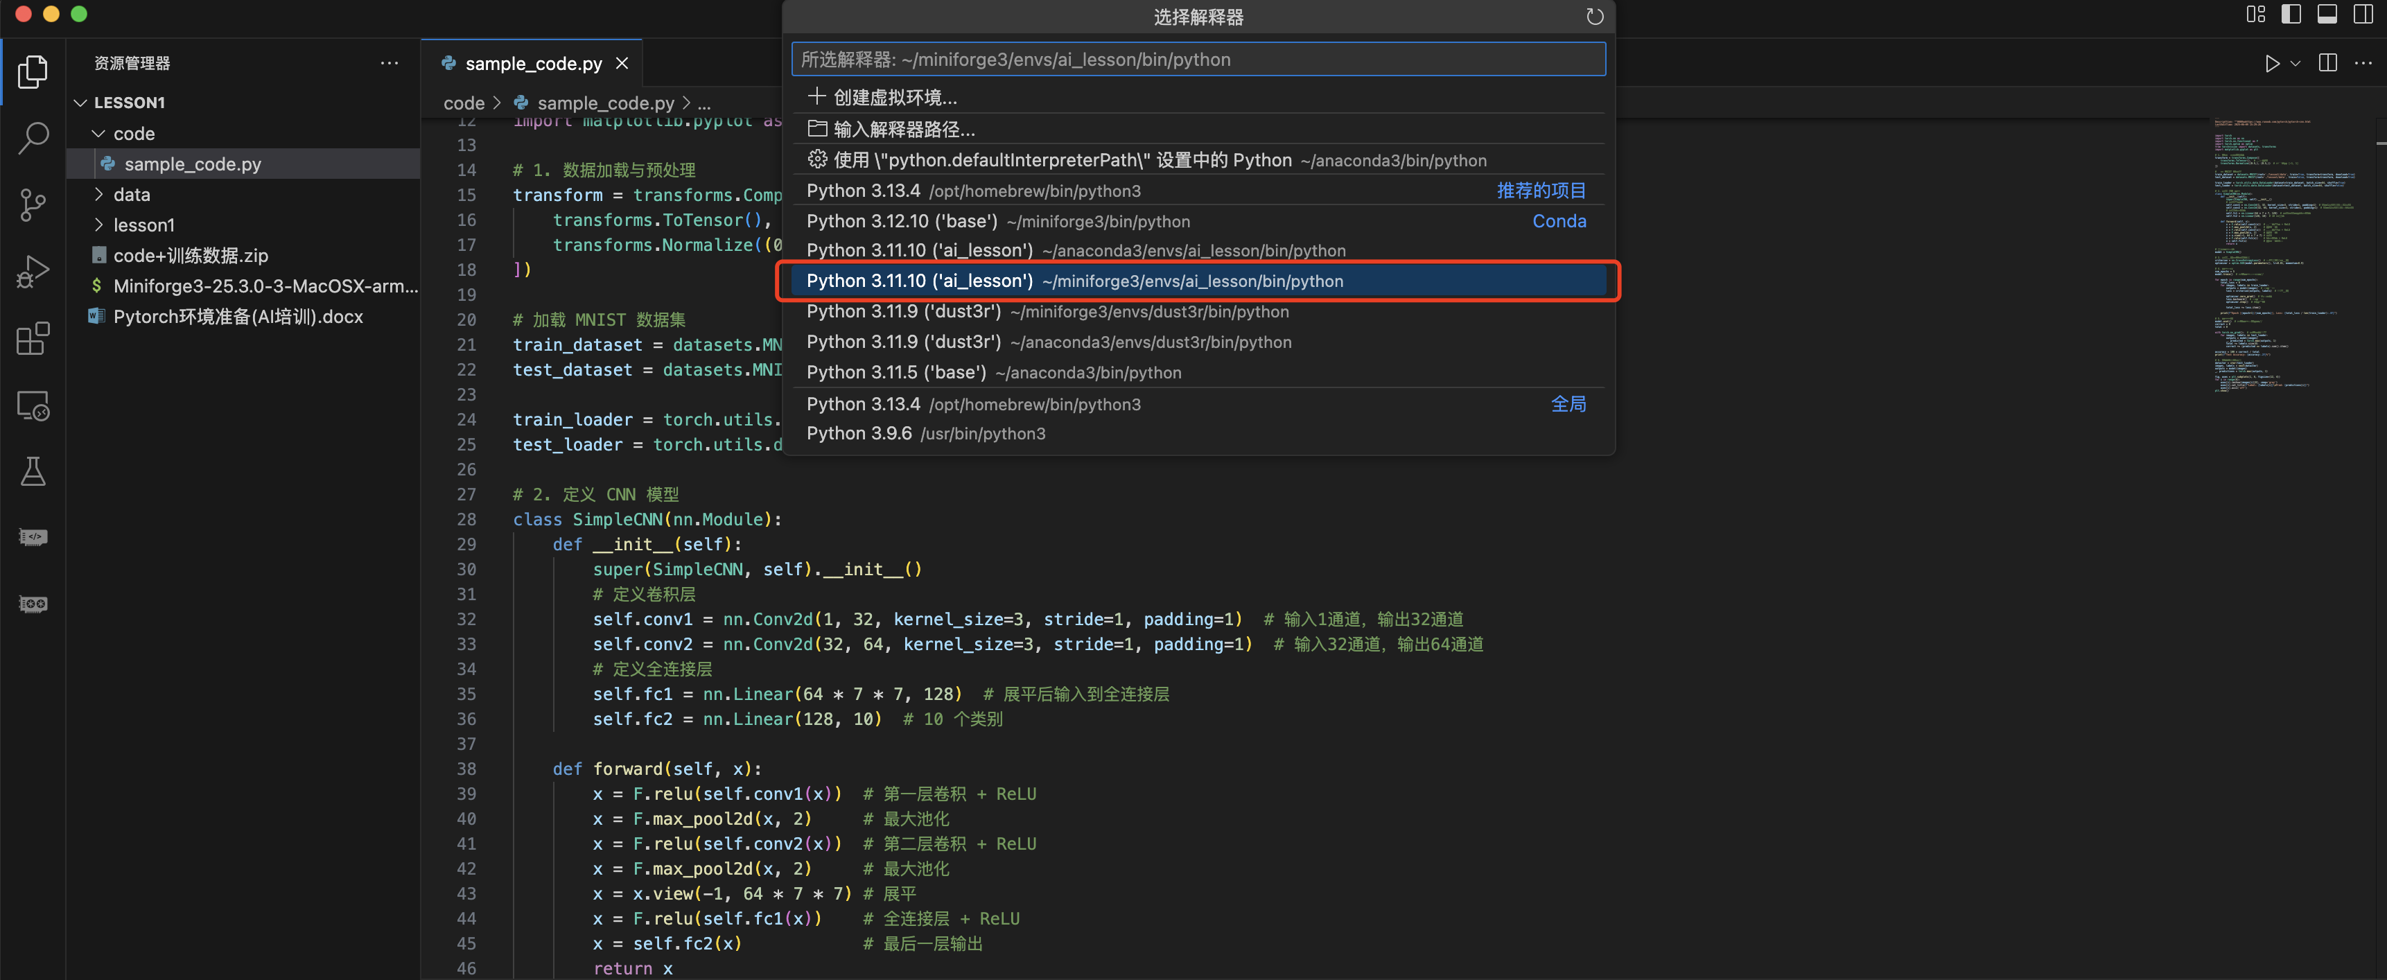Open the Search view in activity bar
The image size is (2387, 980).
coord(33,138)
